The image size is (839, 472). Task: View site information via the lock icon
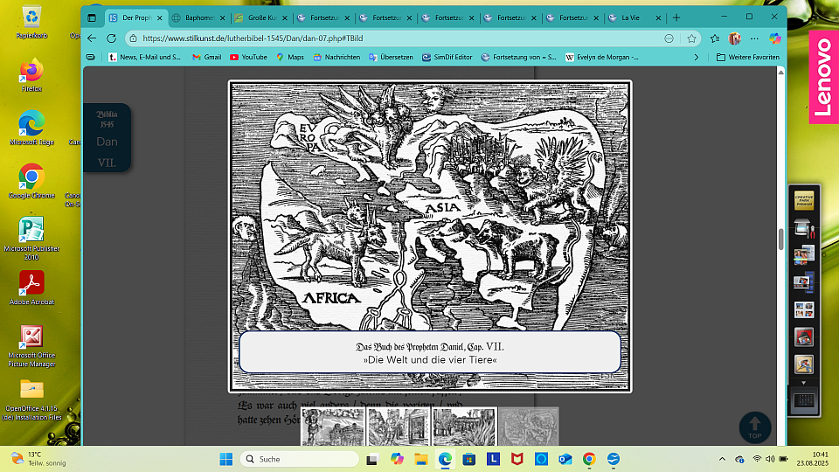pos(133,38)
